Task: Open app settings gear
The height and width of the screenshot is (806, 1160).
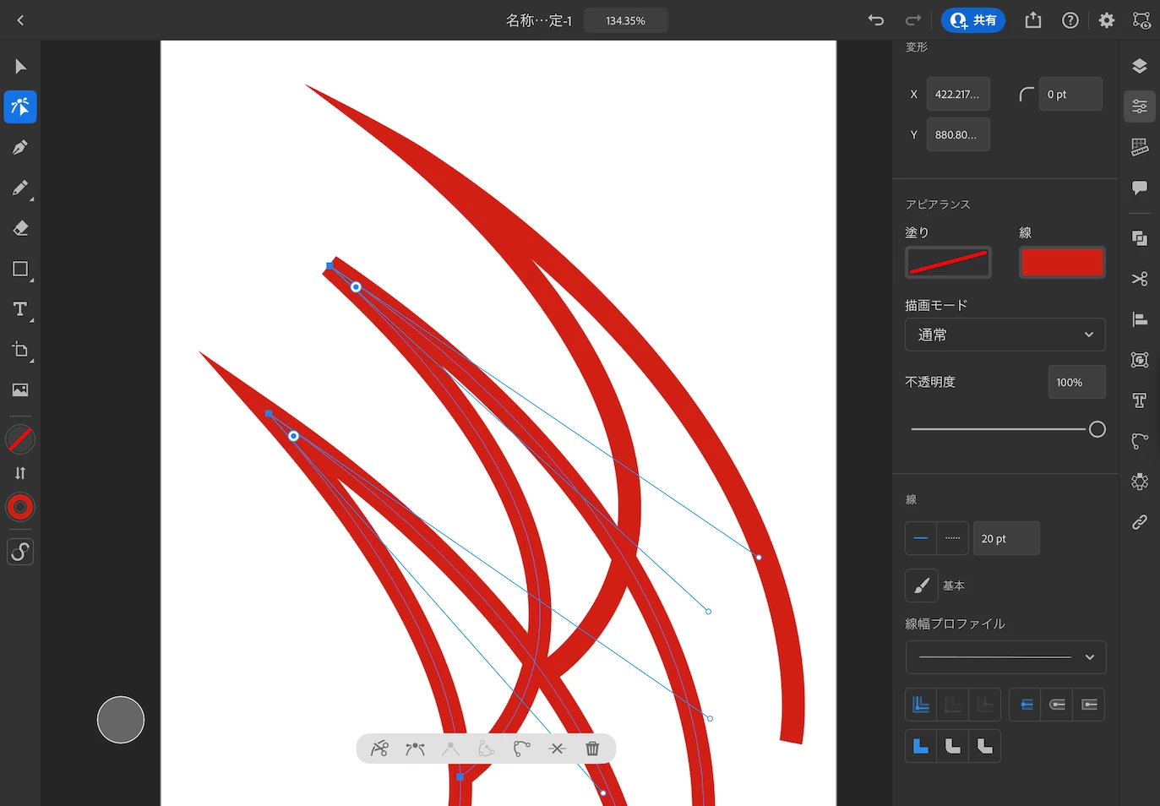Action: coord(1107,20)
